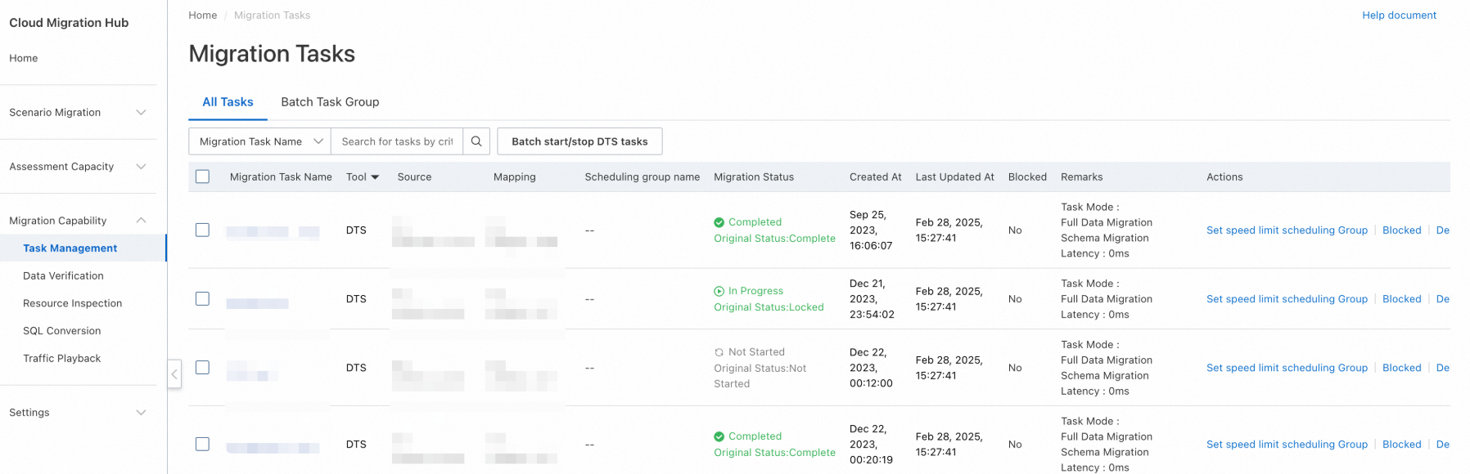Screen dimensions: 1470x474
Task: Click the In Progress status play icon
Action: tap(719, 291)
